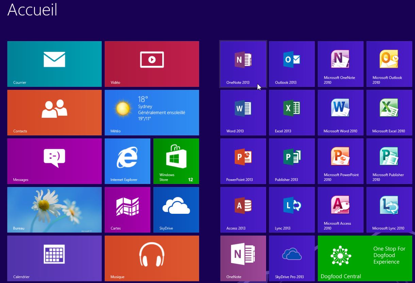Launch the Vidéo tile

[152, 64]
